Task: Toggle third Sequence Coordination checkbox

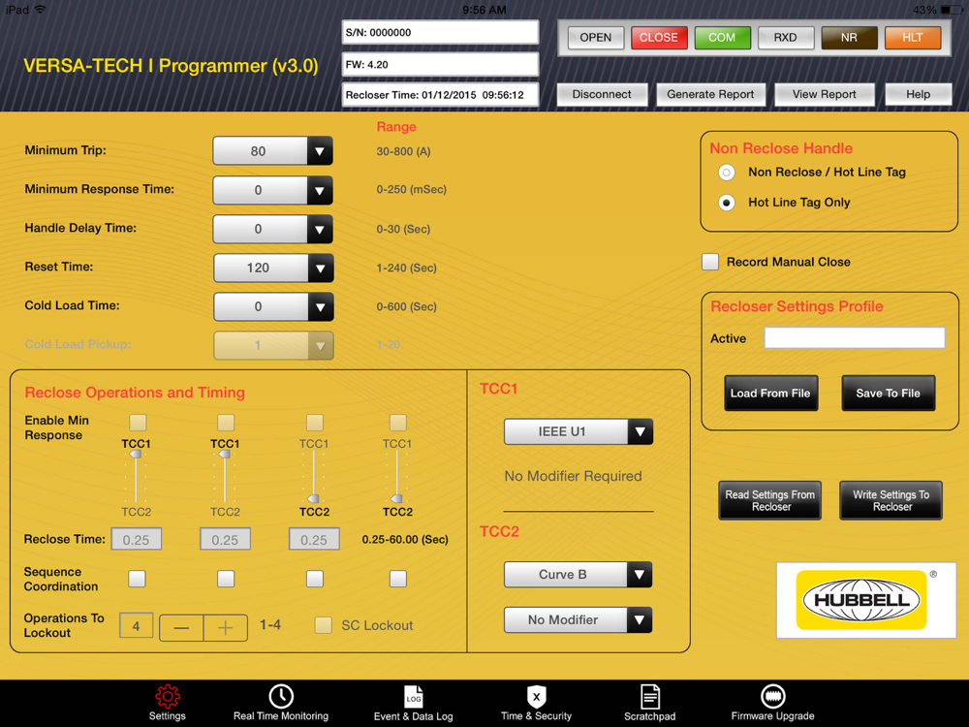Action: [x=315, y=579]
